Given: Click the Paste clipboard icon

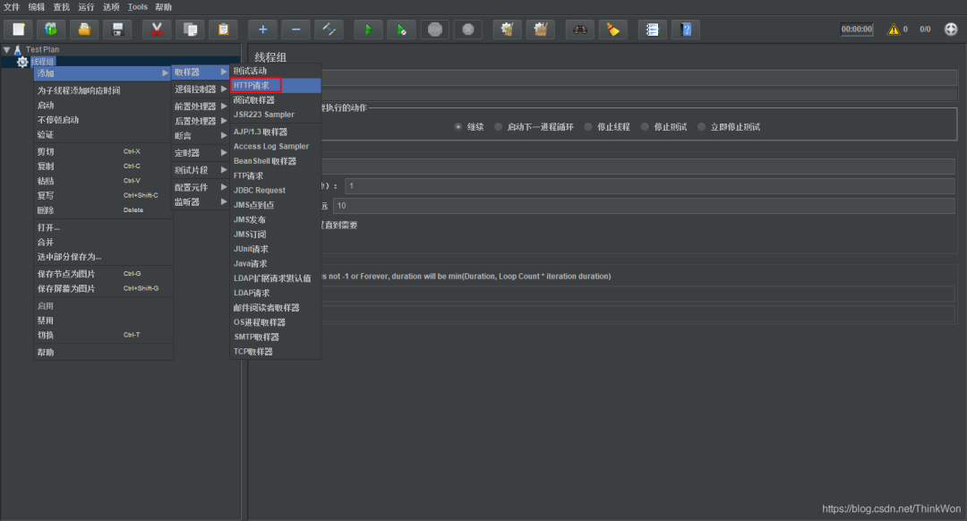Looking at the screenshot, I should pos(223,30).
